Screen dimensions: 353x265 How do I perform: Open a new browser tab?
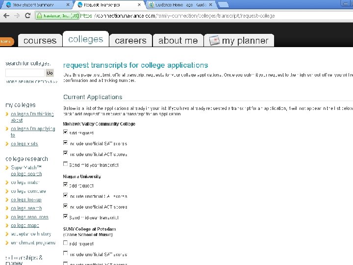[224, 5]
